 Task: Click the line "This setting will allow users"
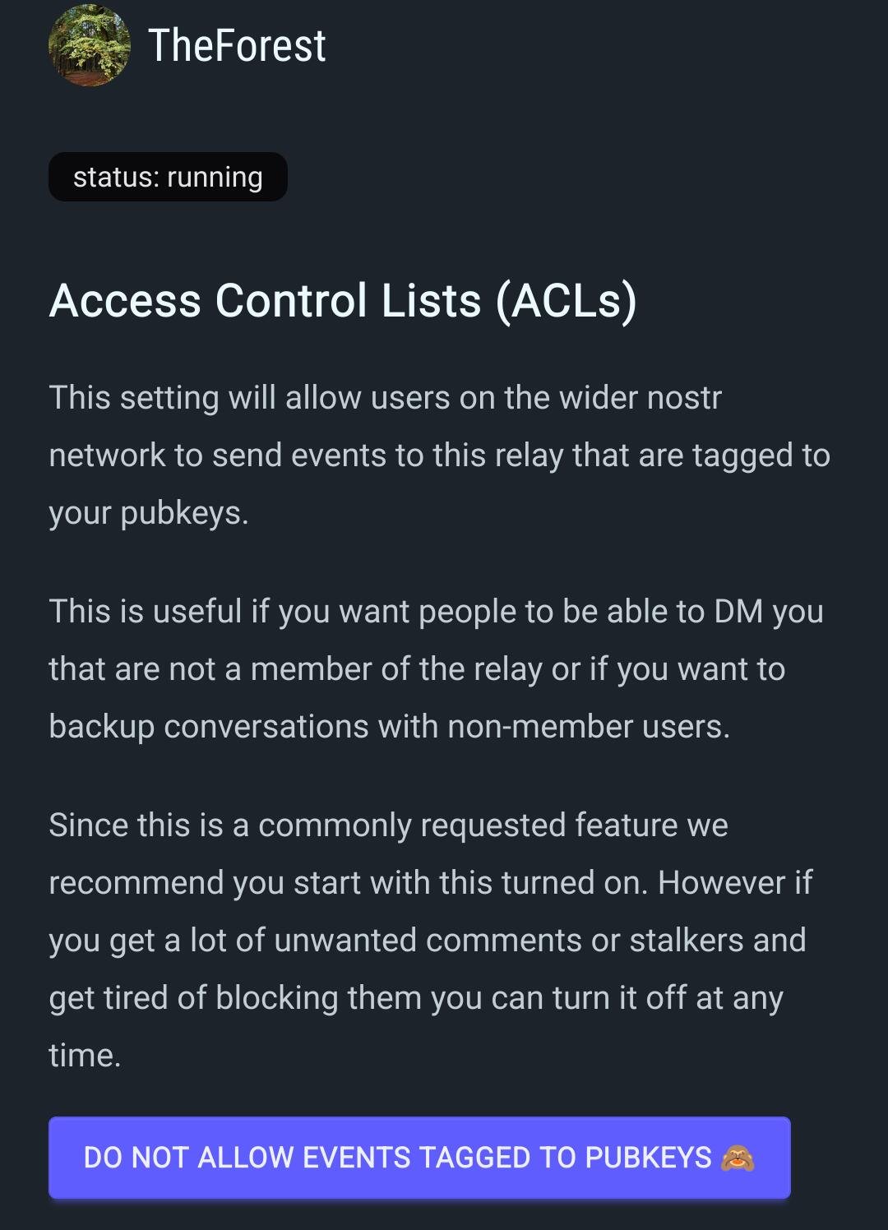[x=385, y=398]
